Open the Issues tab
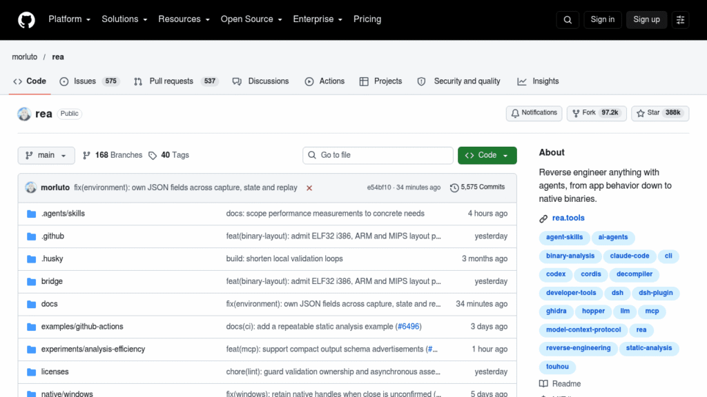Screen dimensions: 707x397 coord(89,81)
